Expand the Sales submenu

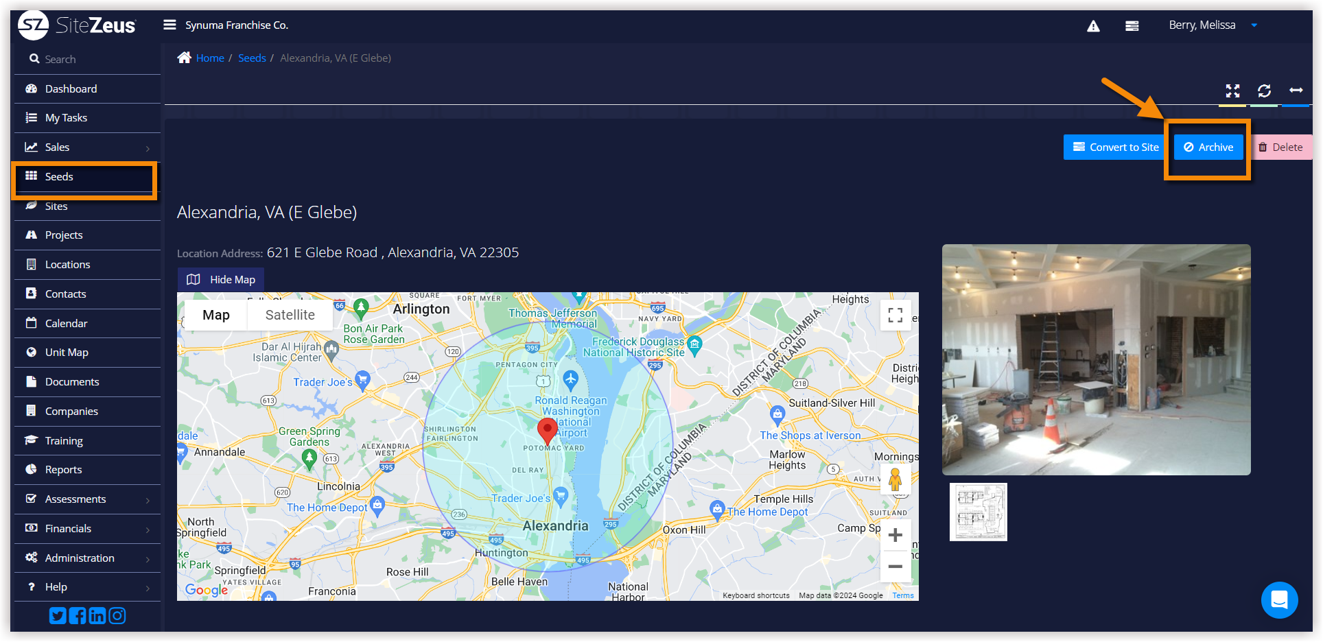(x=86, y=147)
